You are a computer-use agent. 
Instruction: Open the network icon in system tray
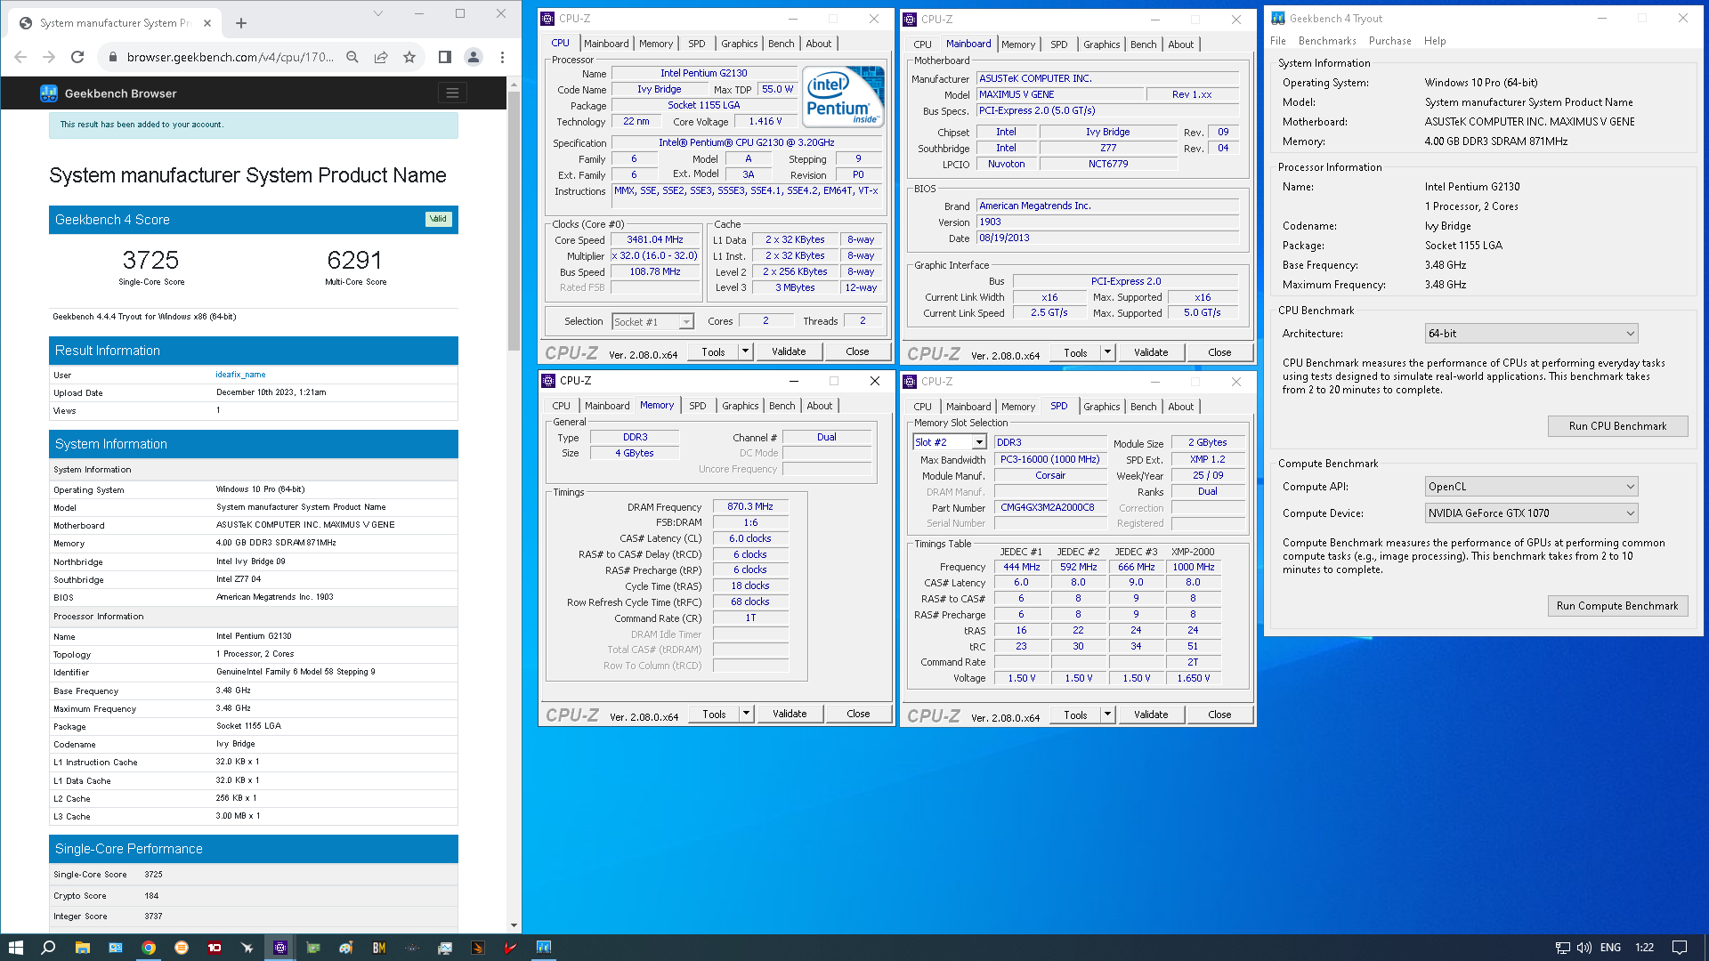pyautogui.click(x=1562, y=948)
